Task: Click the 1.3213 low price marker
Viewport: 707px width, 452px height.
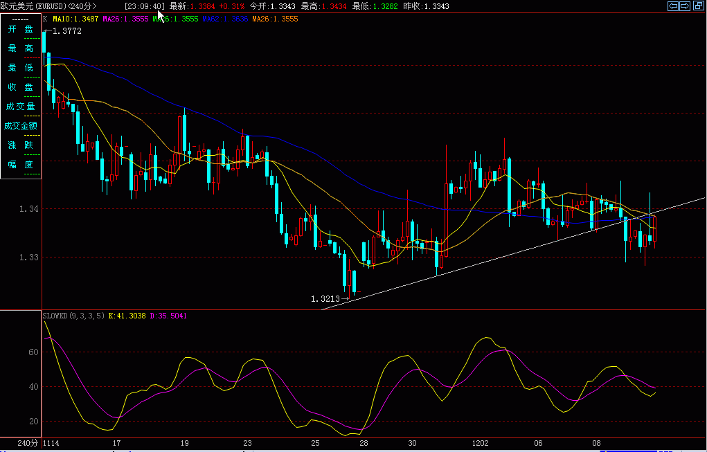Action: click(325, 299)
